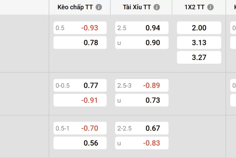Pick handicap odds 0.78 in first match
This screenshot has width=236, height=158.
click(x=80, y=43)
